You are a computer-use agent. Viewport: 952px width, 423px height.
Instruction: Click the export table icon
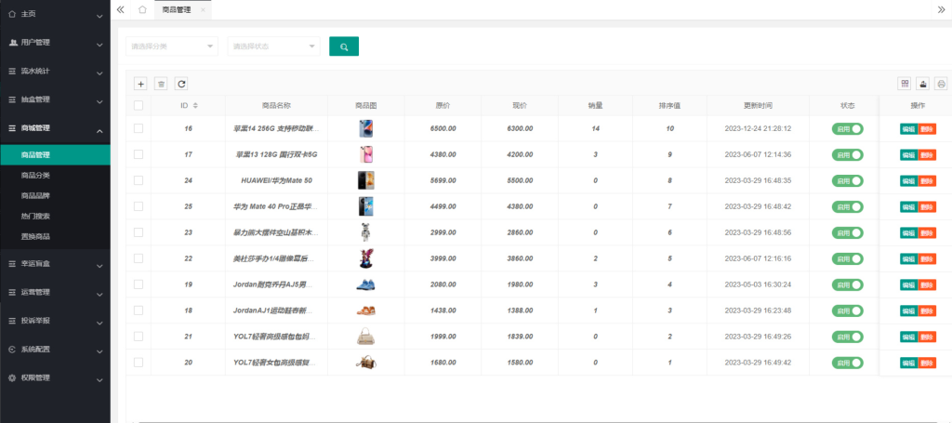point(923,84)
